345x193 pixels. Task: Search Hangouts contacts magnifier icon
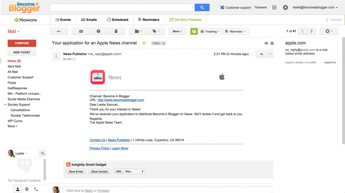[x=42, y=153]
